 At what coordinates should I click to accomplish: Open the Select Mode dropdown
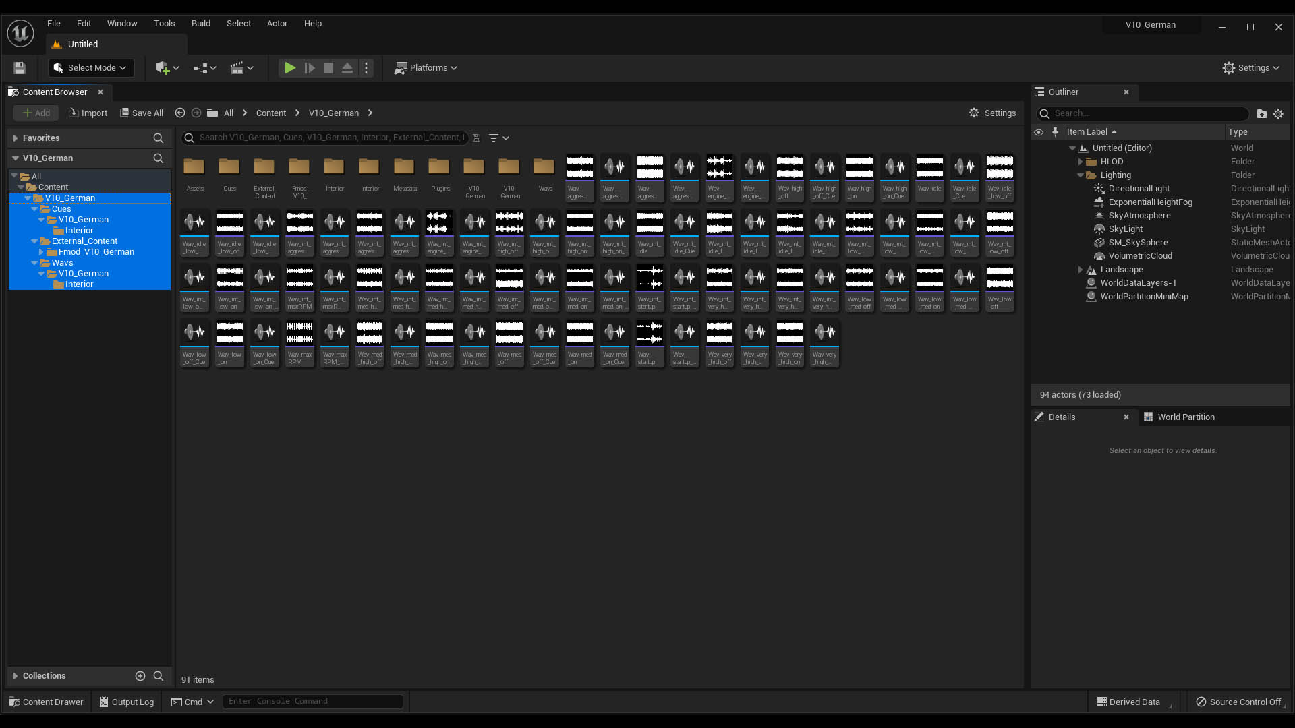91,68
